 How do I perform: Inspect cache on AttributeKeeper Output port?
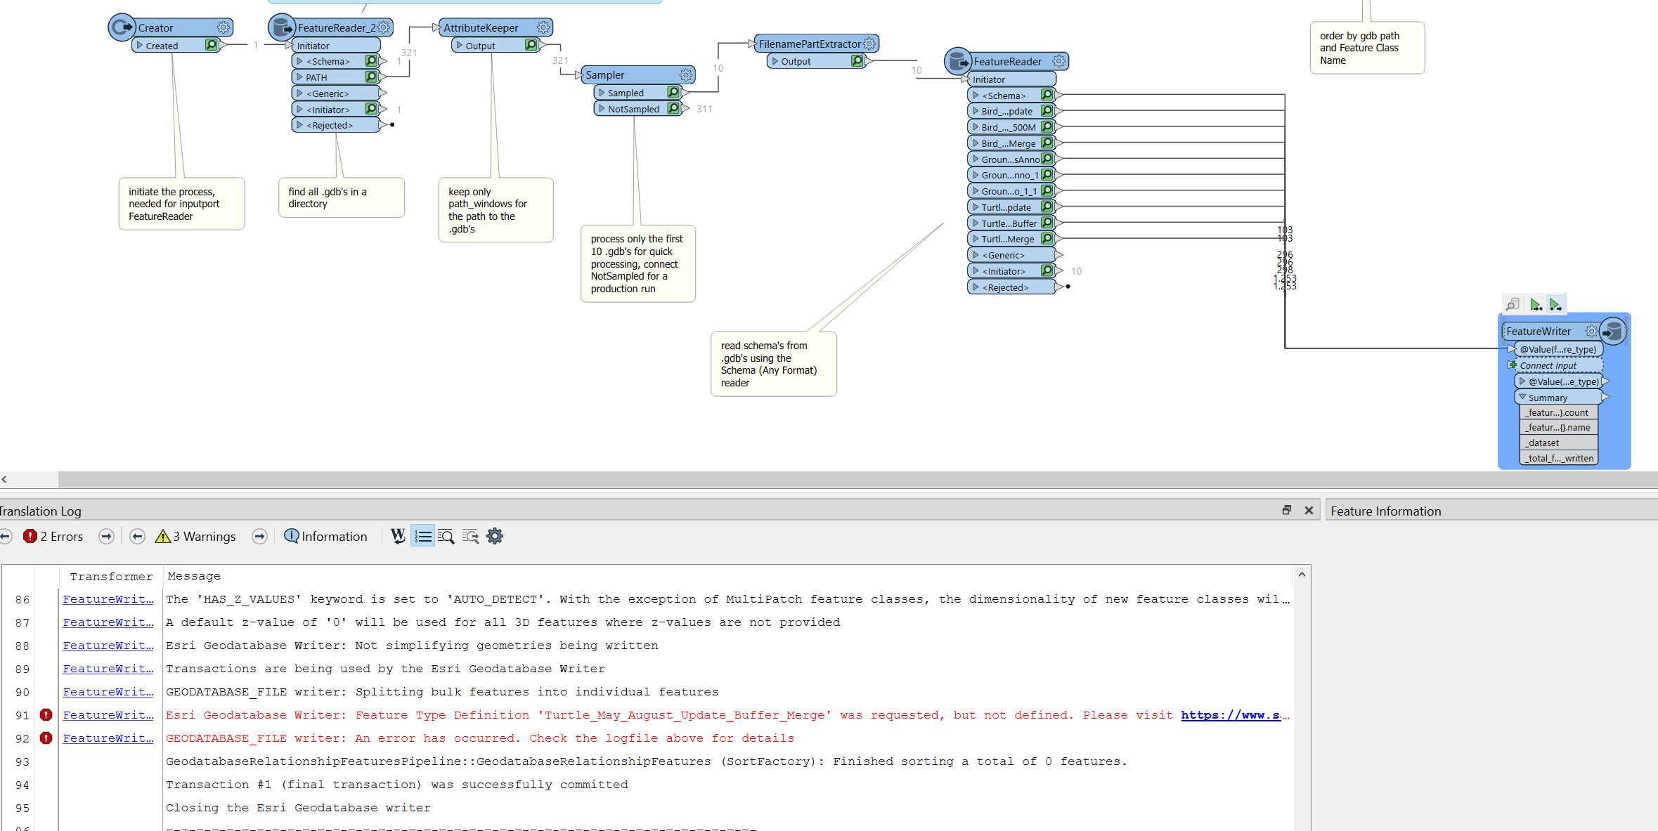[531, 45]
